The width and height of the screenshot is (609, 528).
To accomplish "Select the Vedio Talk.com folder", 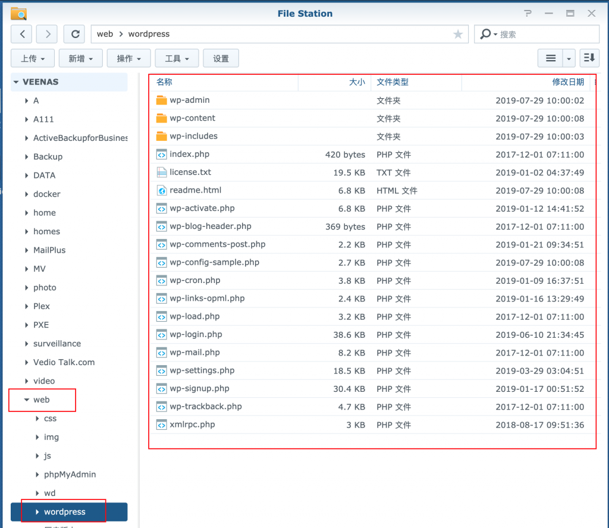I will click(x=64, y=362).
